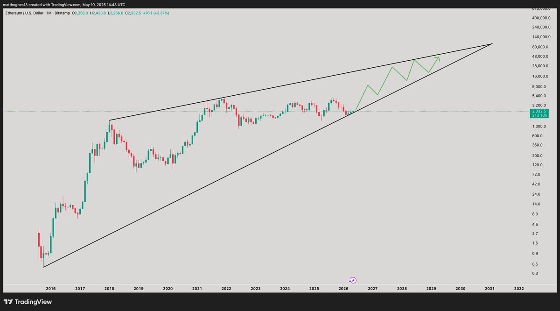Click the high value H2,423.8
Viewport: 560px width, 311px height.
pyautogui.click(x=98, y=13)
